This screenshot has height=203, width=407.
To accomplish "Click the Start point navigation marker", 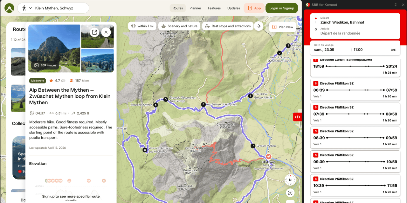I will pyautogui.click(x=269, y=157).
